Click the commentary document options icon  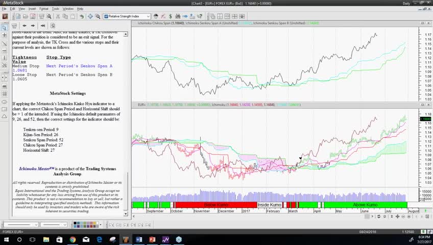pos(53,26)
